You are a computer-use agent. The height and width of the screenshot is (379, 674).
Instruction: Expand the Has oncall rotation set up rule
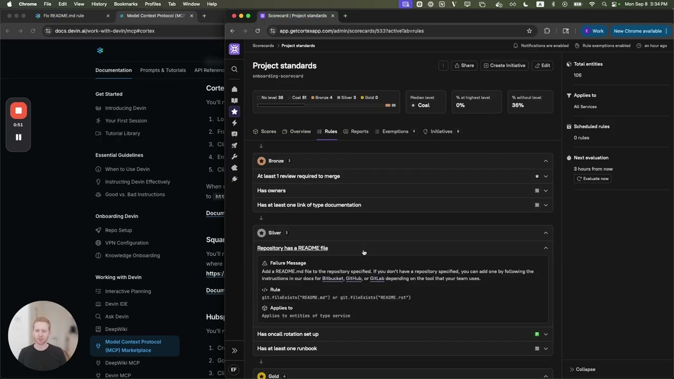point(546,334)
